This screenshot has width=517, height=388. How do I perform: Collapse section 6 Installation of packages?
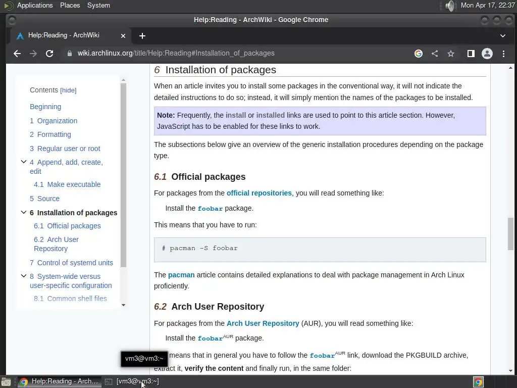(23, 213)
